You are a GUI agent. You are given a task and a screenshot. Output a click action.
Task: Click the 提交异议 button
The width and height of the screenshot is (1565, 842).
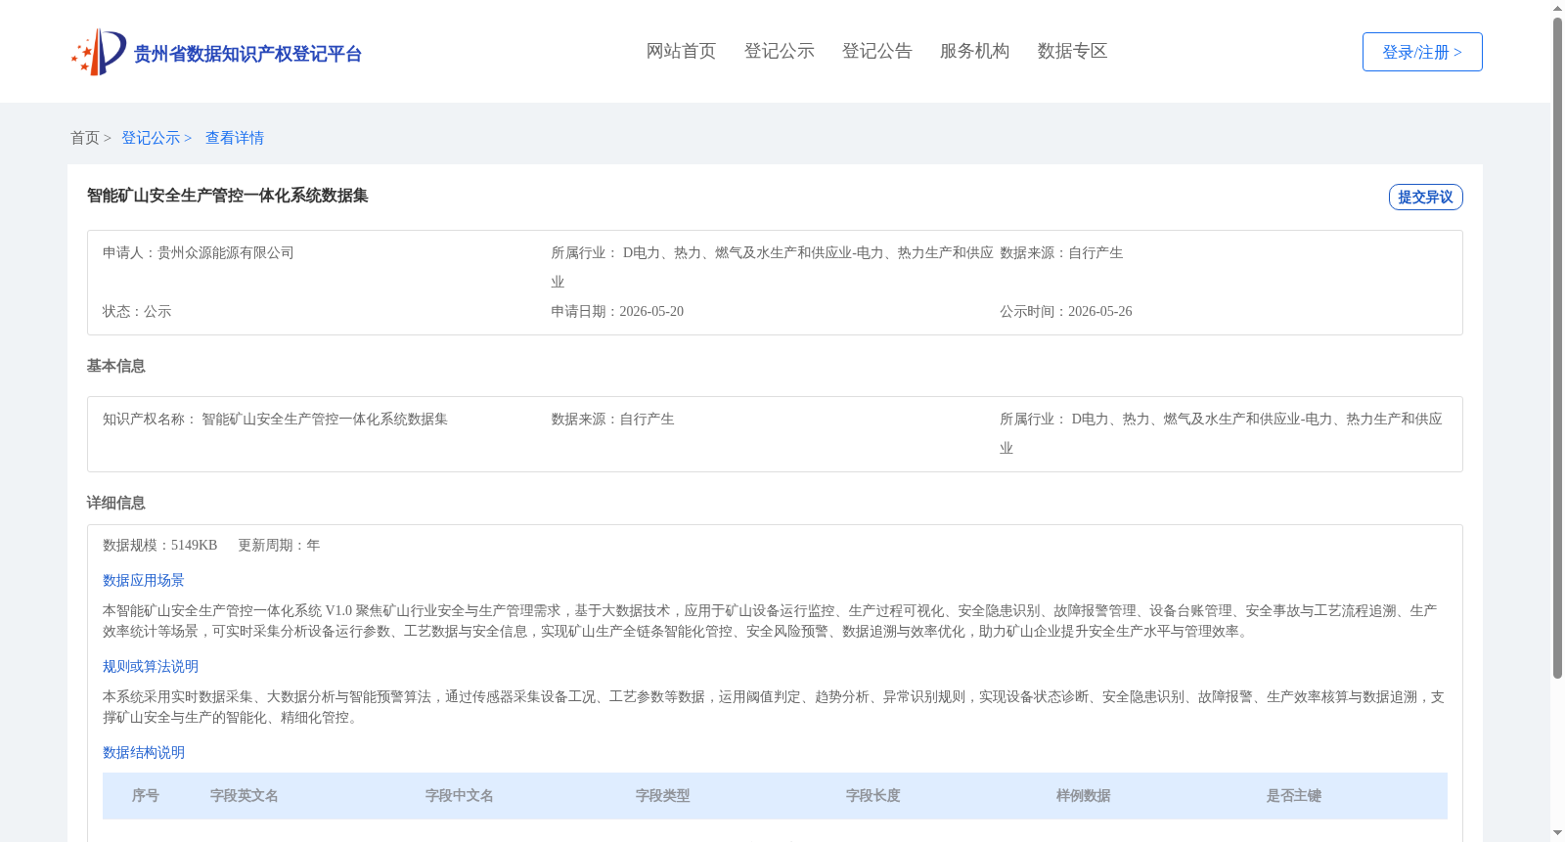tap(1425, 197)
